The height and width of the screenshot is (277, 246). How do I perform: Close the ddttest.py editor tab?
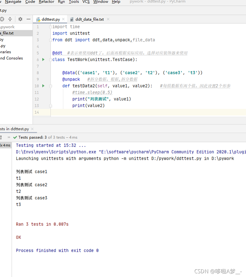(x=63, y=19)
